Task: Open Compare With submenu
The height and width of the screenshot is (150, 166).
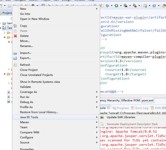Action: click(x=30, y=132)
